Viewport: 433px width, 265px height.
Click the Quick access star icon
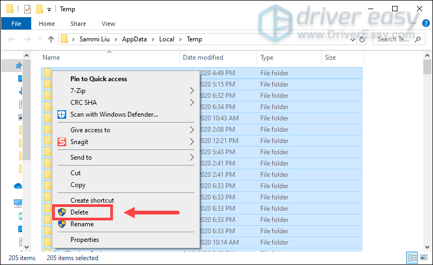(19, 66)
